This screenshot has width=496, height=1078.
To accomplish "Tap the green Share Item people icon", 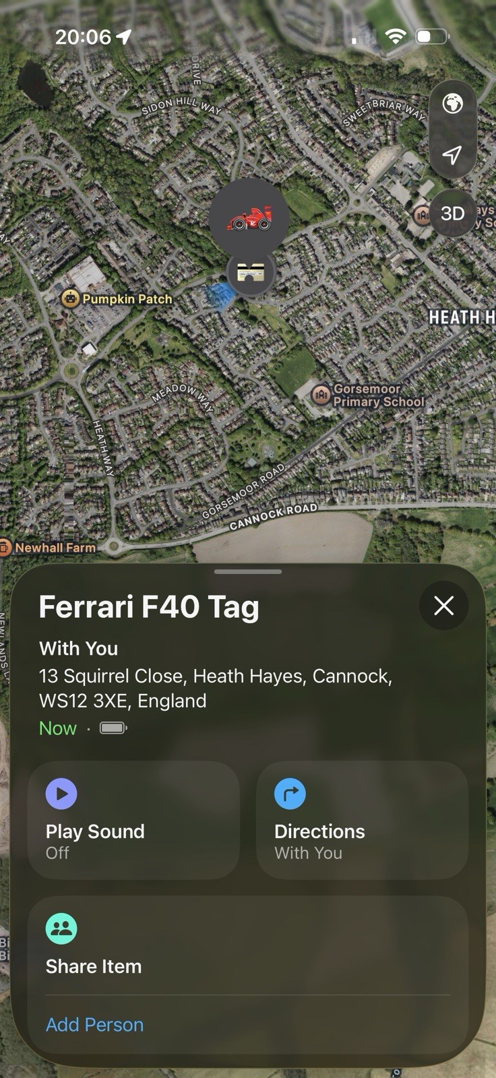I will (61, 928).
